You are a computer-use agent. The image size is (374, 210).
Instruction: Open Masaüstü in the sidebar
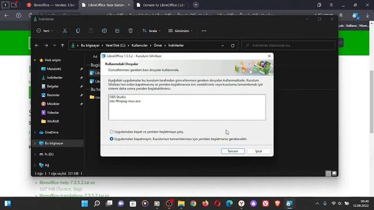point(54,69)
